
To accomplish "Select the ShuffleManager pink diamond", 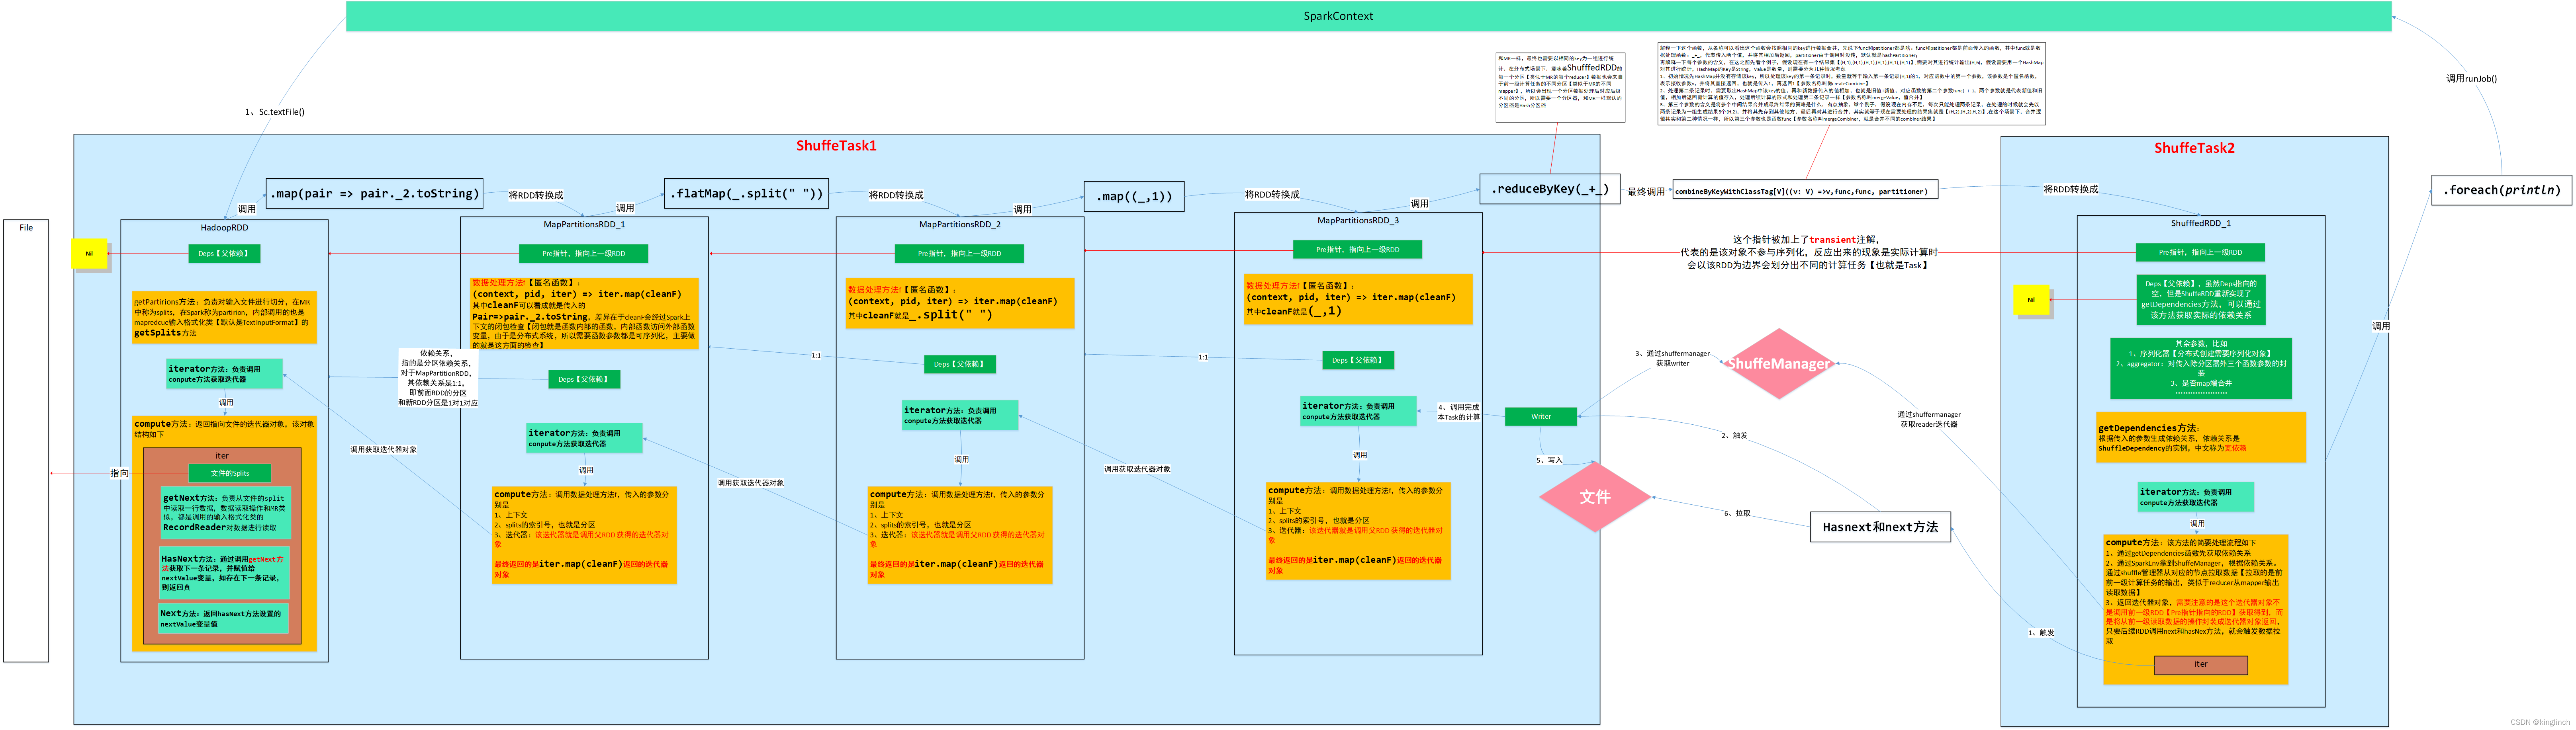I will click(1779, 364).
